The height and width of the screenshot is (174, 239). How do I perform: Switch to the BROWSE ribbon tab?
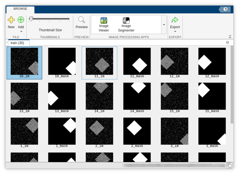point(20,9)
